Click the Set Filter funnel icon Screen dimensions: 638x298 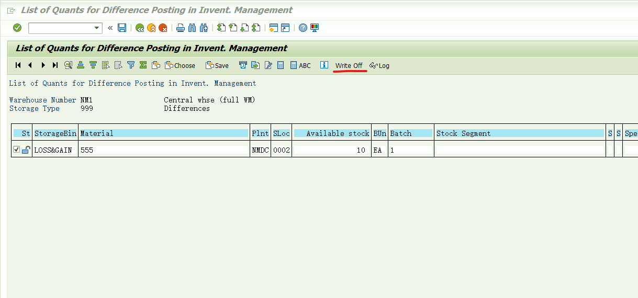pos(131,65)
